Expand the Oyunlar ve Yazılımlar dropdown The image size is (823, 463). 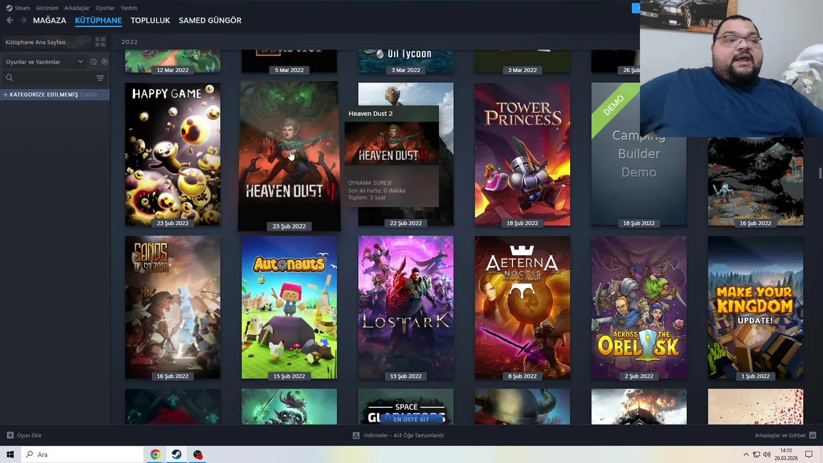pos(44,62)
